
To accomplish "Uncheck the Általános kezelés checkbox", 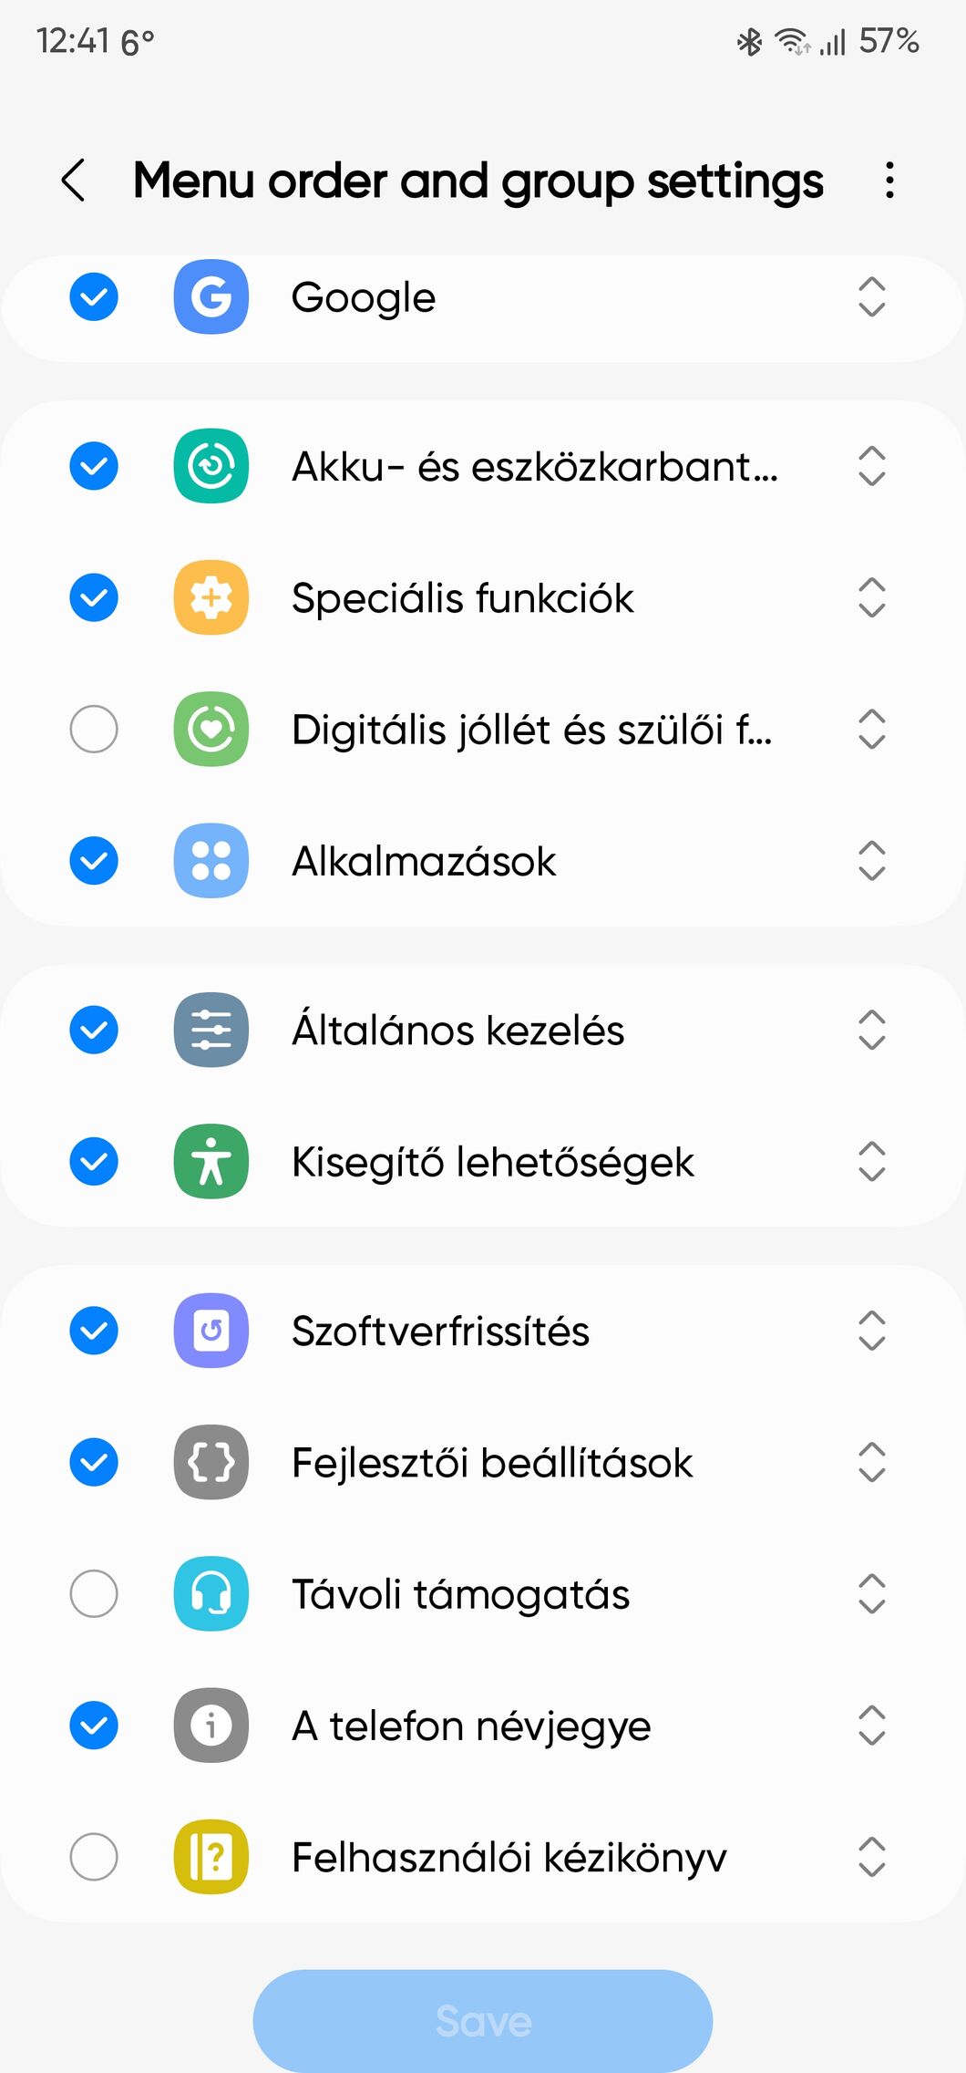I will pos(94,1030).
